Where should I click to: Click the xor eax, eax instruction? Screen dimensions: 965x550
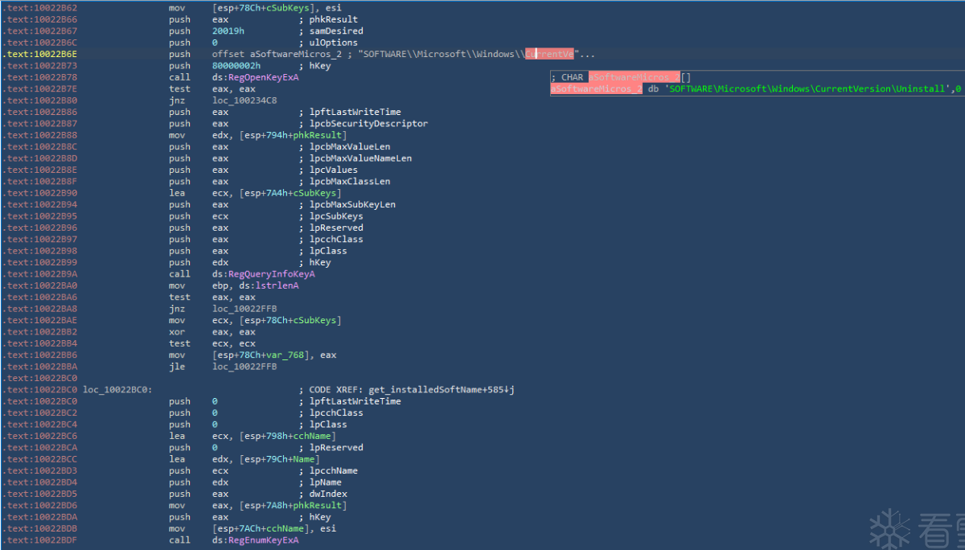coord(212,332)
